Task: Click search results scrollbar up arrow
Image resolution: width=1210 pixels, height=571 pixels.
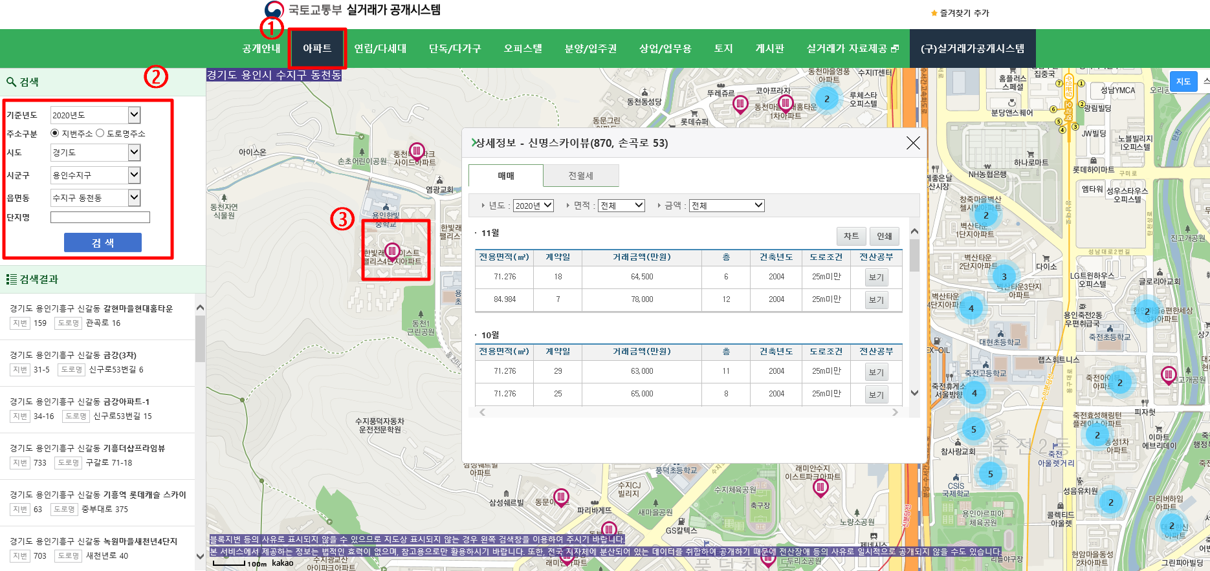Action: 200,308
